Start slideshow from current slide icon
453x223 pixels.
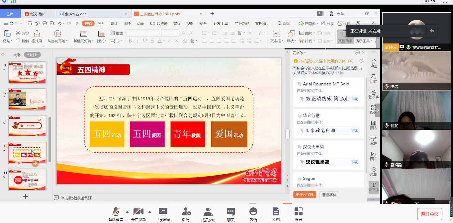tap(57, 34)
